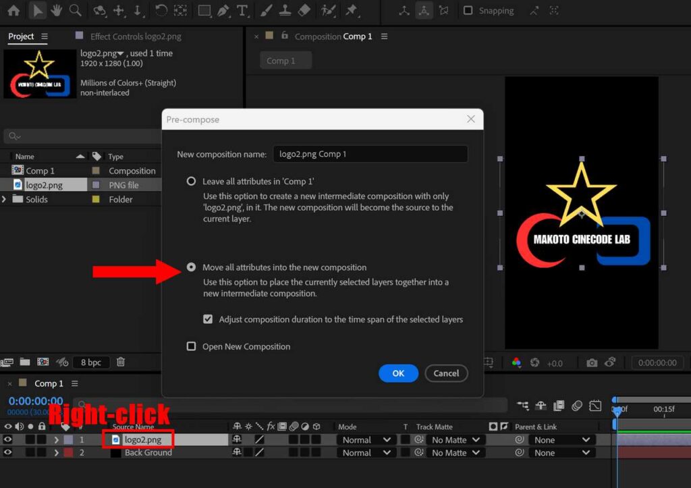Open color depth settings via 8 bpc
691x488 pixels.
(x=91, y=362)
